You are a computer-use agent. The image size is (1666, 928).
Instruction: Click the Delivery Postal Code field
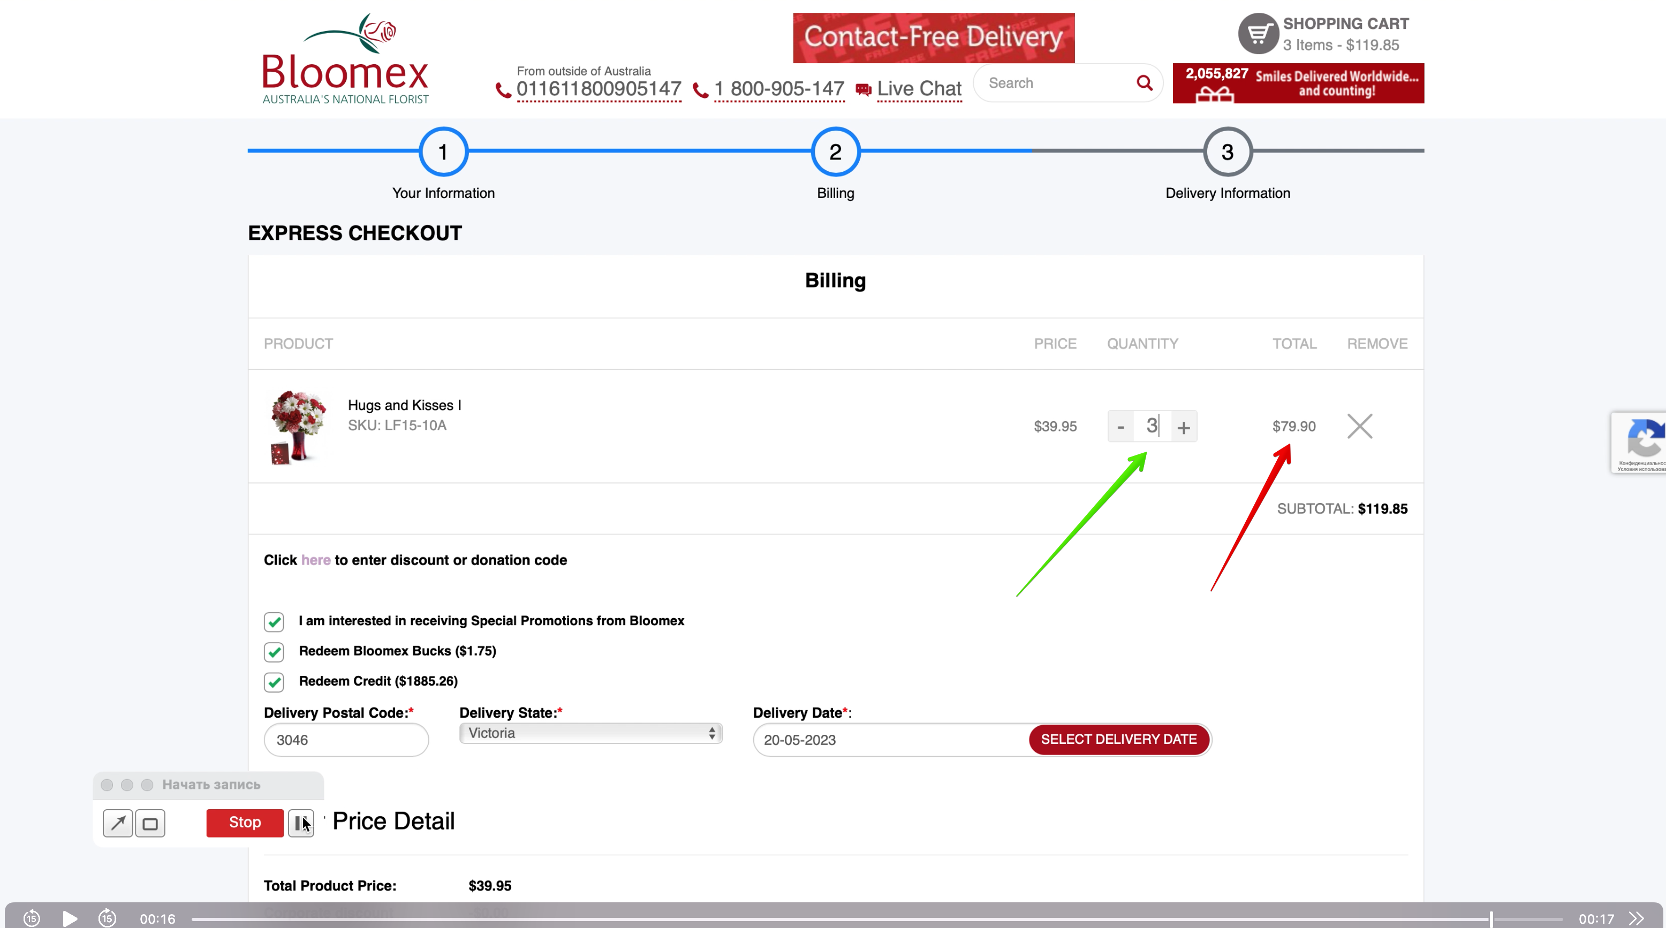point(346,740)
